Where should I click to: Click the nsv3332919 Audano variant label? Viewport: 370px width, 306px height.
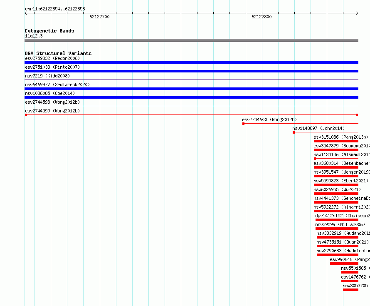(x=343, y=233)
